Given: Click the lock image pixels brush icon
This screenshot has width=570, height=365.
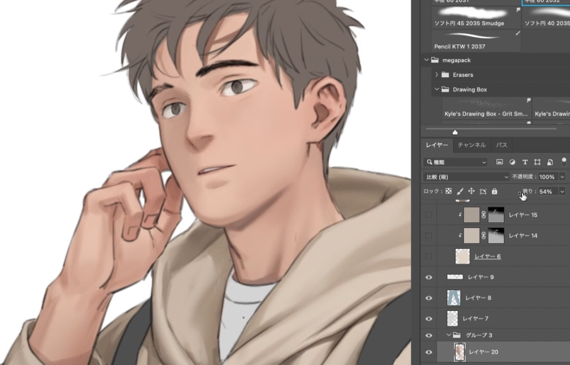Looking at the screenshot, I should [460, 191].
